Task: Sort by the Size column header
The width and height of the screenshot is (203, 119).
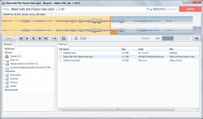Action: click(128, 49)
